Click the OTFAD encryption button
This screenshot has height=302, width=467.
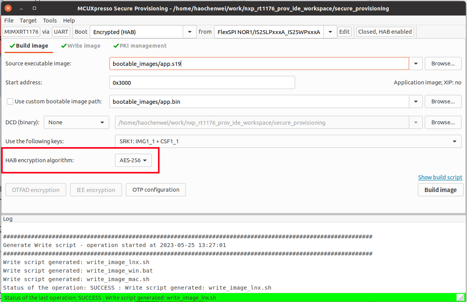pos(36,190)
